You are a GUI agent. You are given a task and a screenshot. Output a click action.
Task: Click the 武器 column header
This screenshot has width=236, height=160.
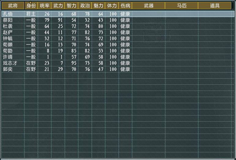148,6
